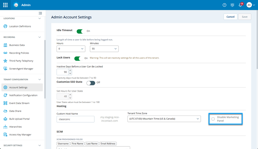This screenshot has width=258, height=149.
Task: Check the Disable Marketing Panel checkbox
Action: [x=213, y=119]
